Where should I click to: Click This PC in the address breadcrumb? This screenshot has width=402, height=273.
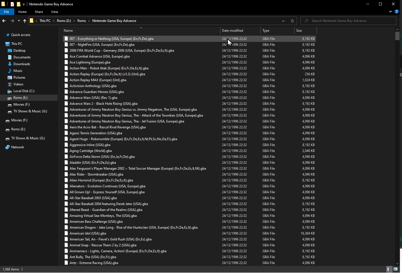45,21
